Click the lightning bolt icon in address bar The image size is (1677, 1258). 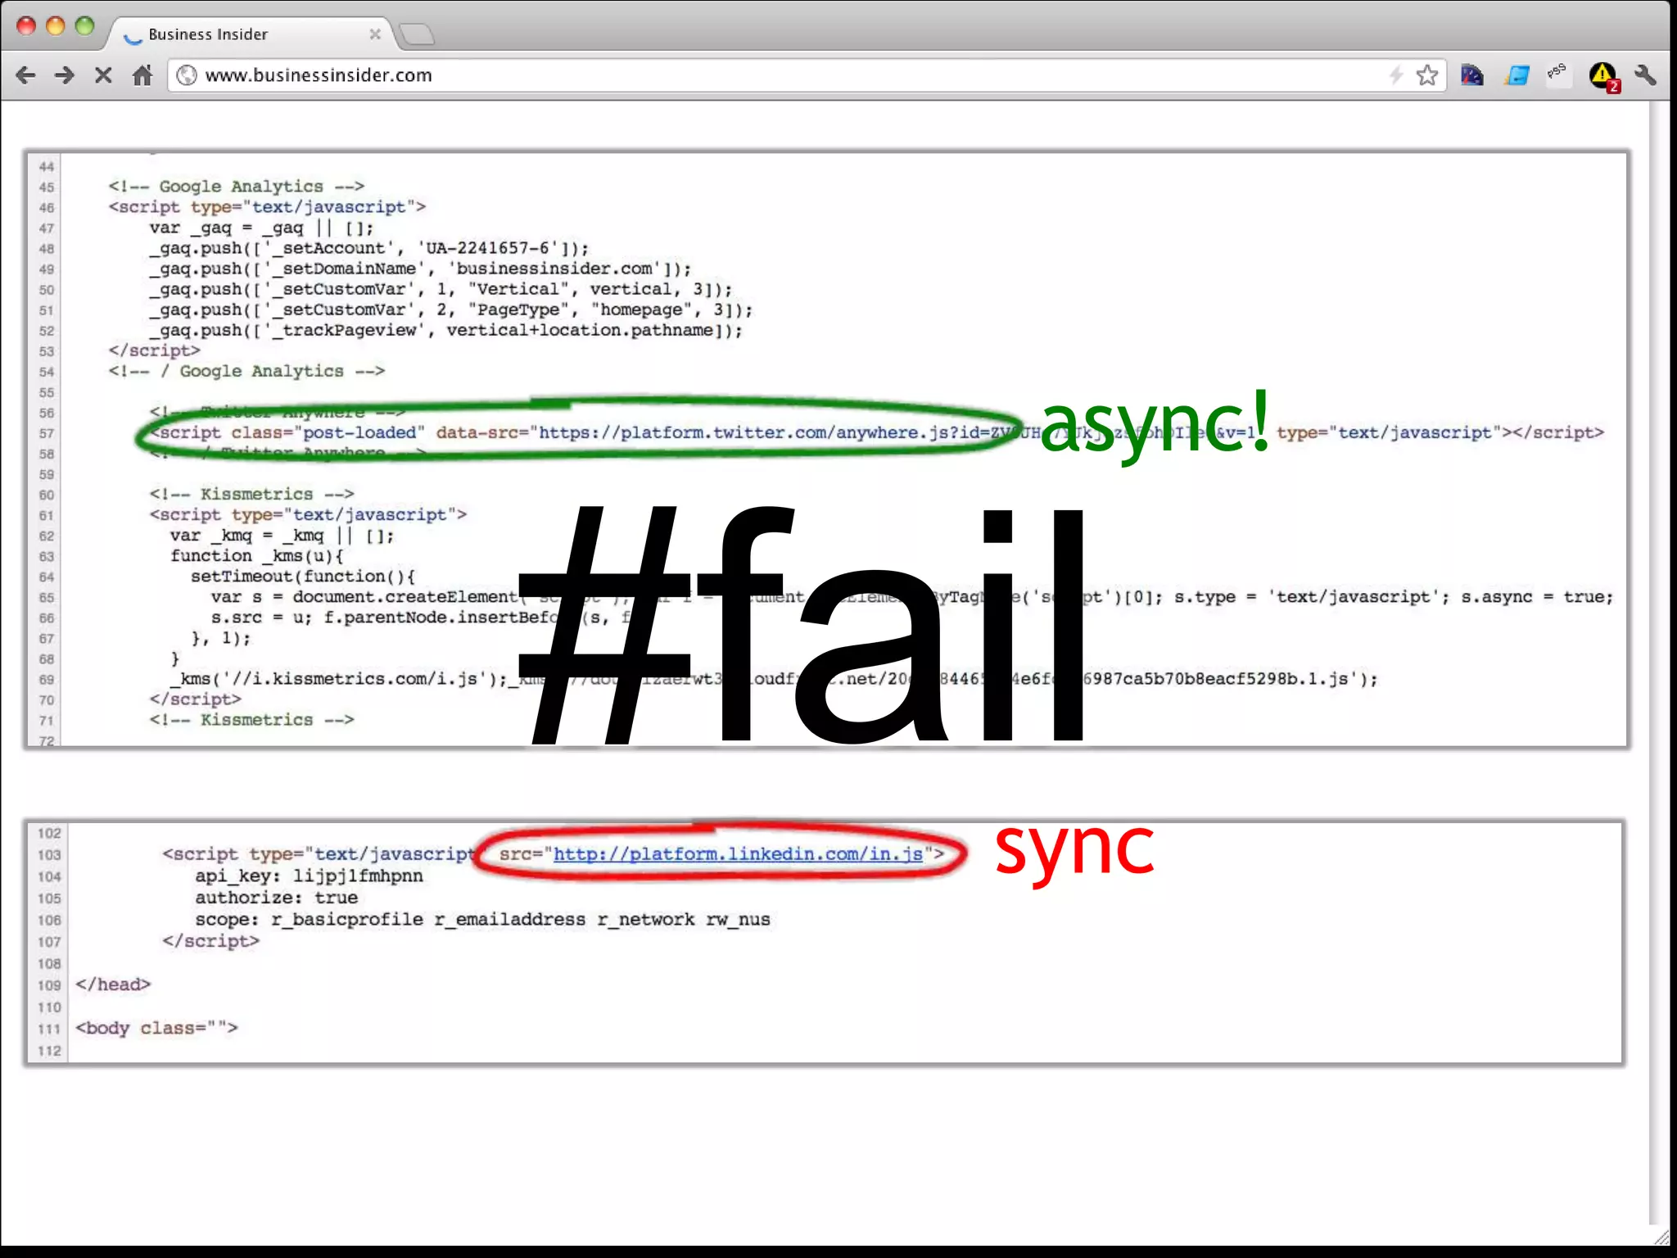click(x=1396, y=75)
